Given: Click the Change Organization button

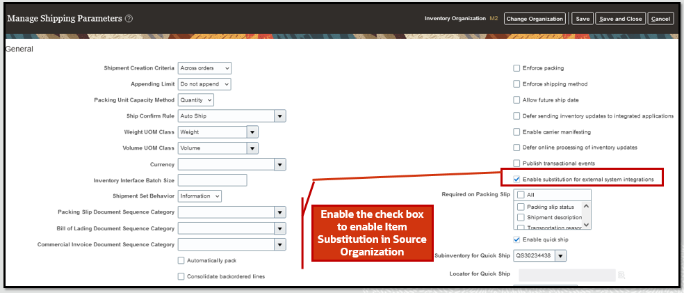Looking at the screenshot, I should (x=535, y=19).
